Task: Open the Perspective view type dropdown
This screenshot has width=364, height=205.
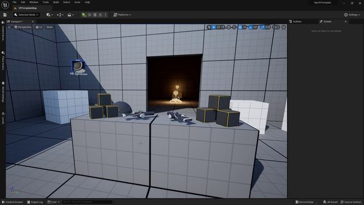Action: [x=23, y=27]
